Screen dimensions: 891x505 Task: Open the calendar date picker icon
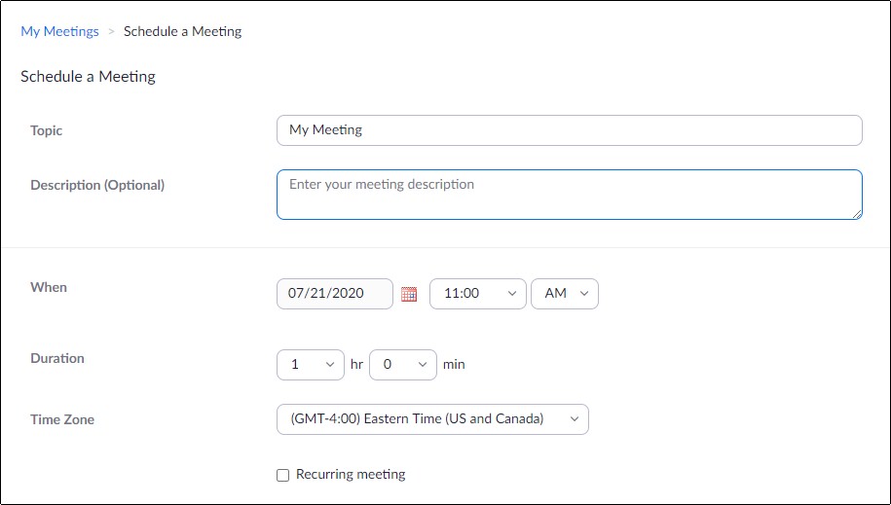click(x=409, y=294)
